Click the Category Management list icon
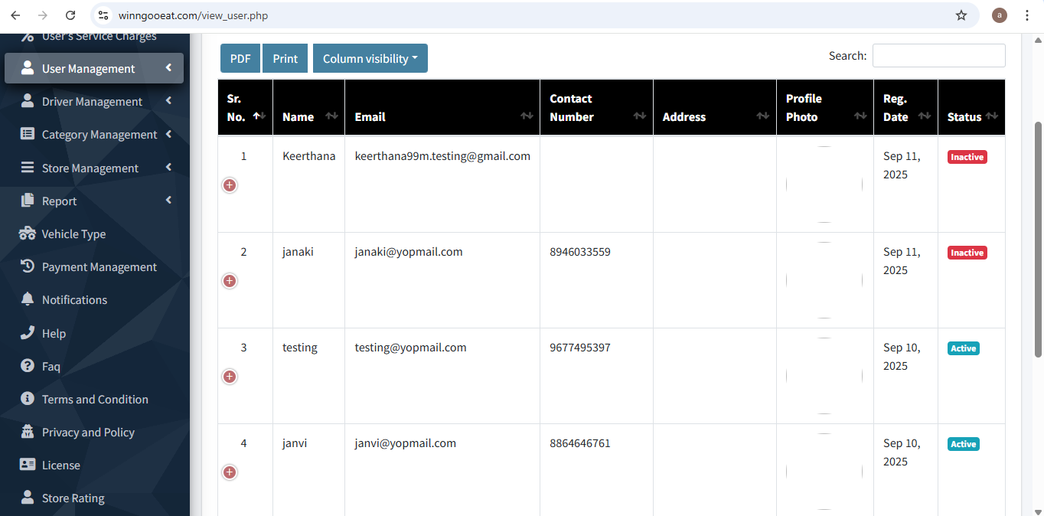The image size is (1044, 516). [x=28, y=134]
